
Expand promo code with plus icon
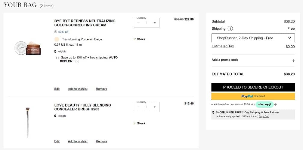[x=293, y=61]
